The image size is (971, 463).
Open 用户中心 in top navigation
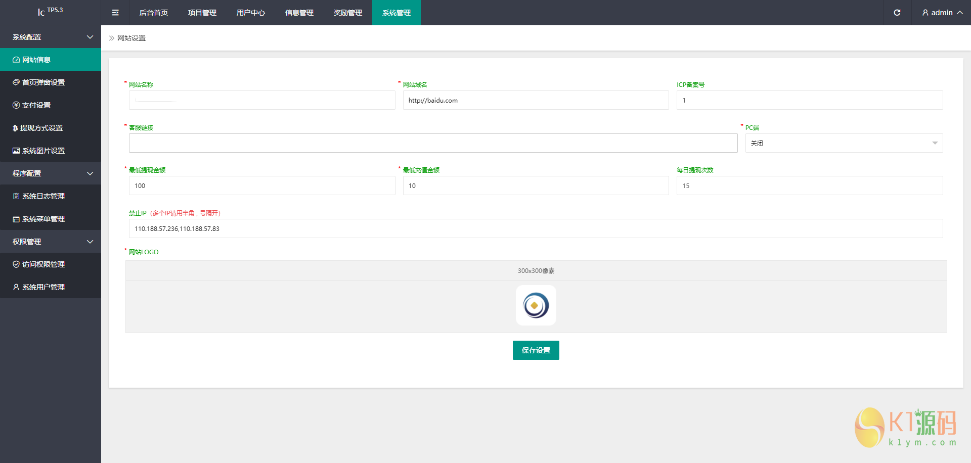click(251, 13)
